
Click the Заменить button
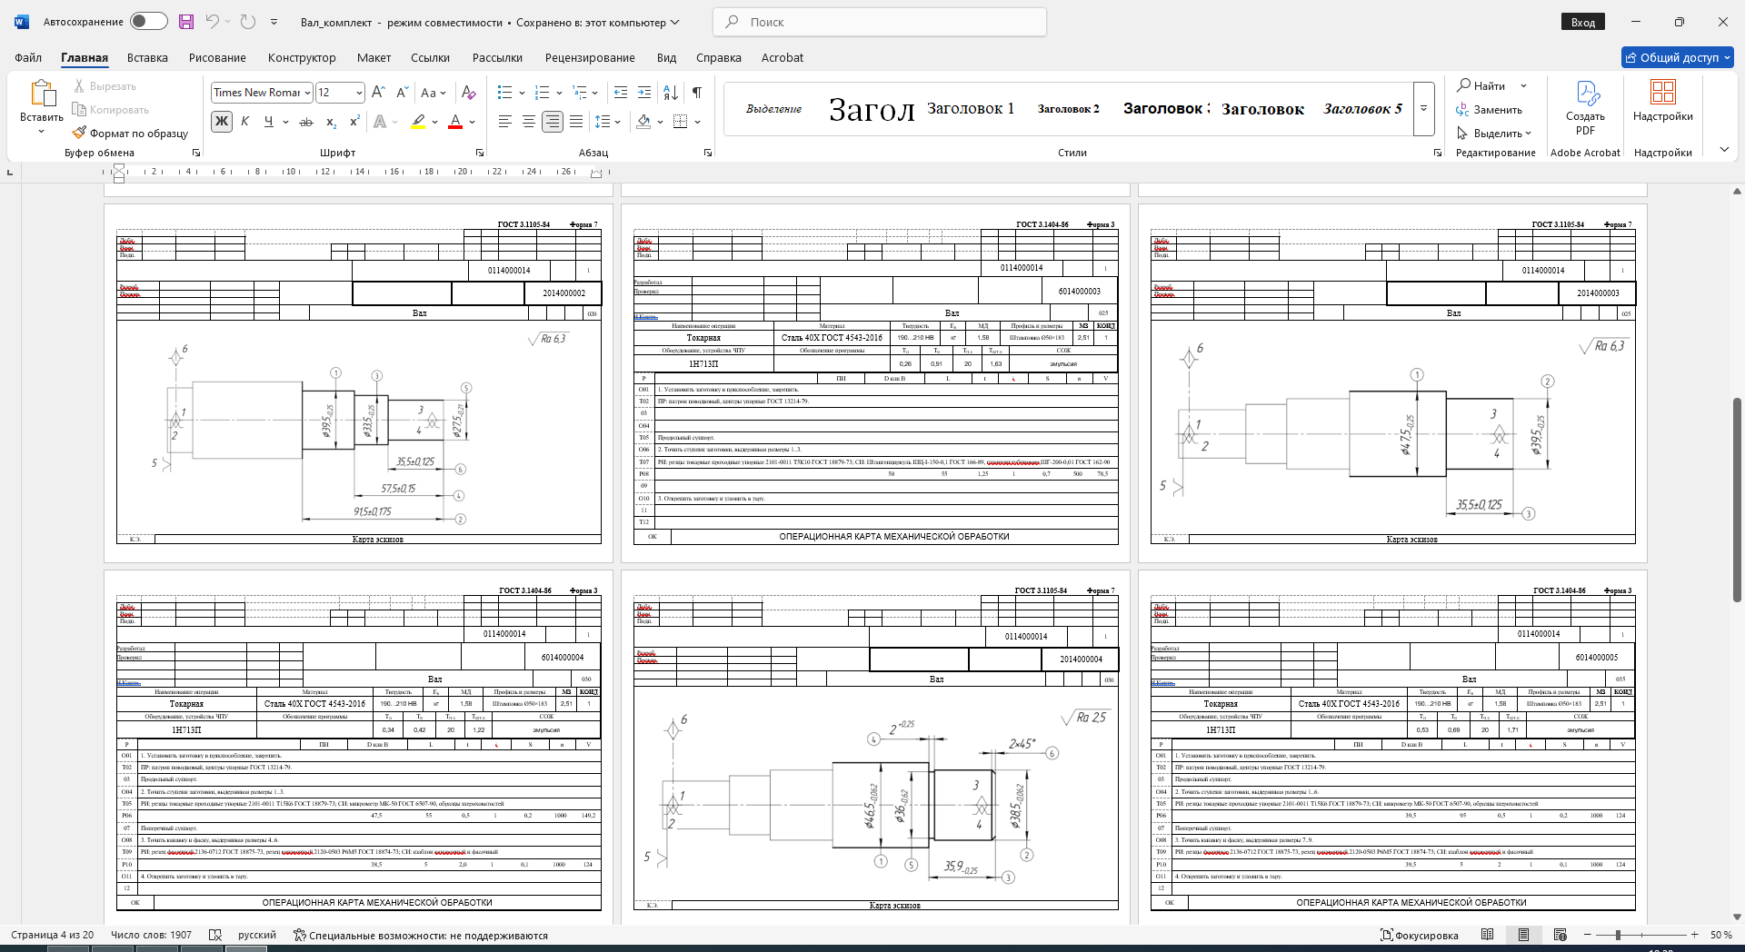[x=1489, y=110]
